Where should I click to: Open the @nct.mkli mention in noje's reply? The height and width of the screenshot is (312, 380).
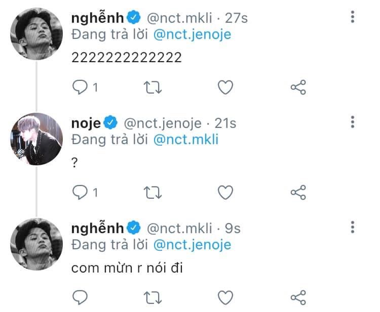coord(185,139)
